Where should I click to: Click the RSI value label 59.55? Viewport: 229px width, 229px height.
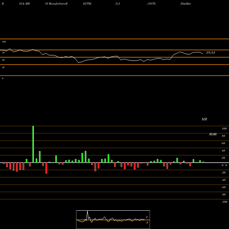point(211,53)
